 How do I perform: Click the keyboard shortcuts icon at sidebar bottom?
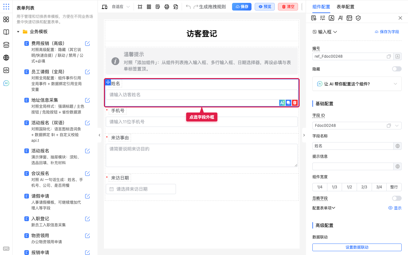click(x=6, y=249)
